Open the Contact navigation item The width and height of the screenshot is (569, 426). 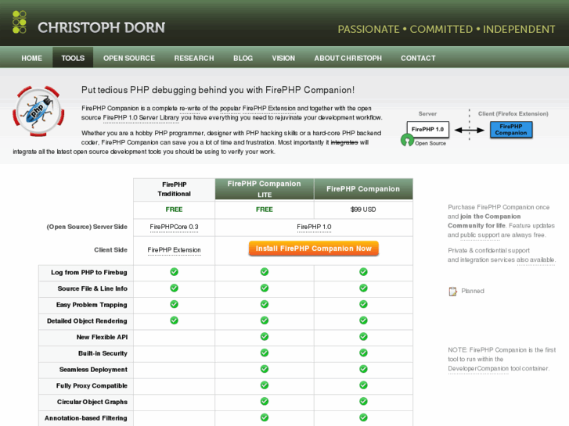[x=418, y=58]
